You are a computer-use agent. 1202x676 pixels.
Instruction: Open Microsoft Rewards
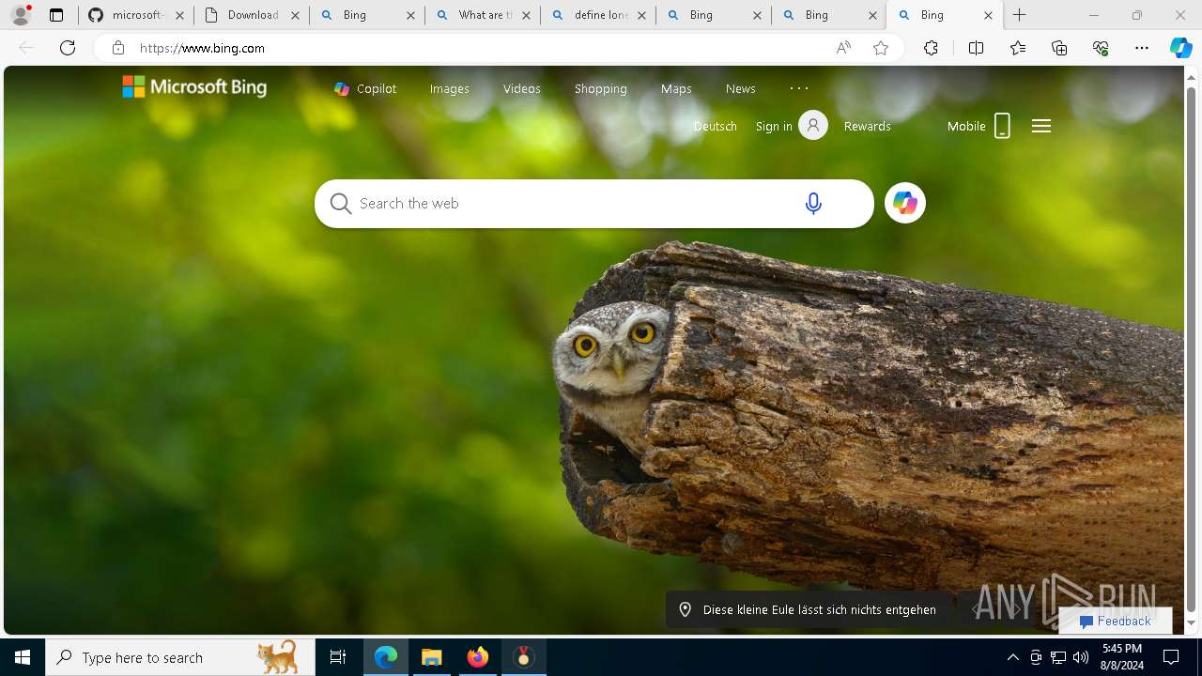point(867,126)
